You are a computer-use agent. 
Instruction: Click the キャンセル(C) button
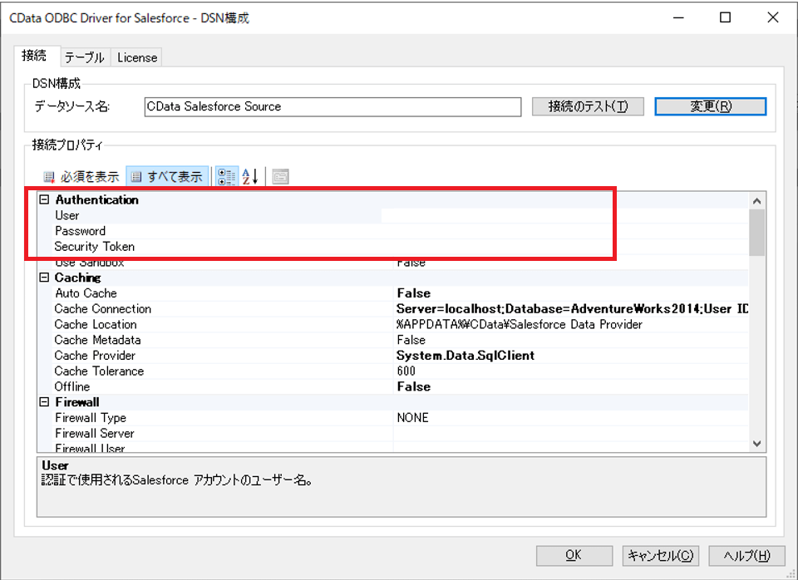click(661, 556)
